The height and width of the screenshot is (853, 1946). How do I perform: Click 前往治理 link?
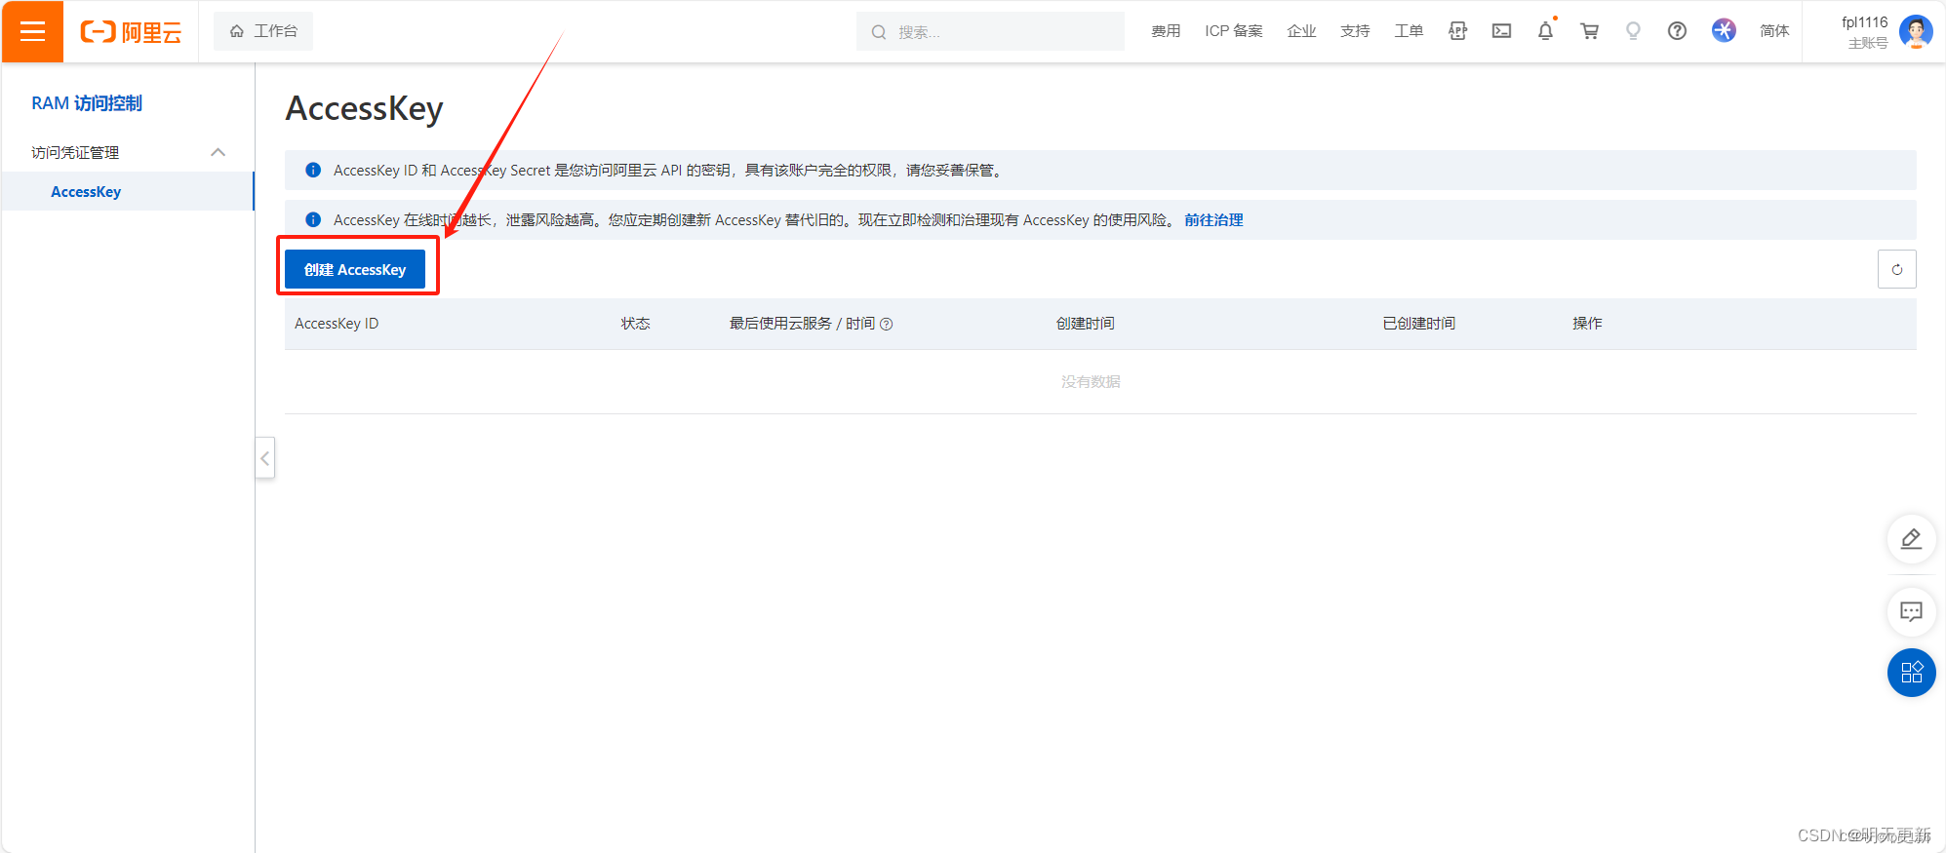[1213, 220]
